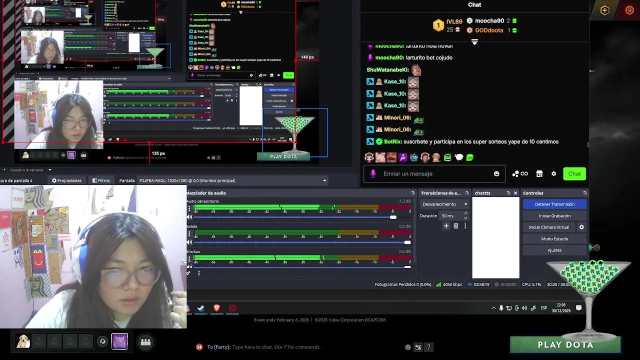
Task: Undock the Transiciones de escena panel
Action: point(467,193)
